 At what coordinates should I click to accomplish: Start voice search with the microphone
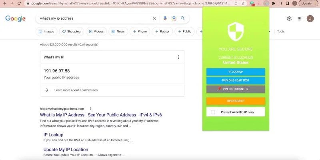[165, 18]
